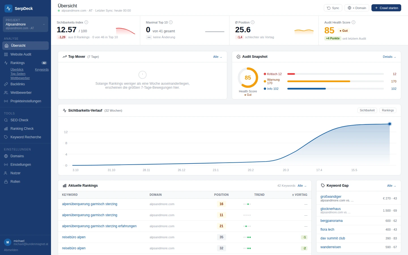Click the Maximal Top 10 help icon
The height and width of the screenshot is (255, 408).
point(171,22)
